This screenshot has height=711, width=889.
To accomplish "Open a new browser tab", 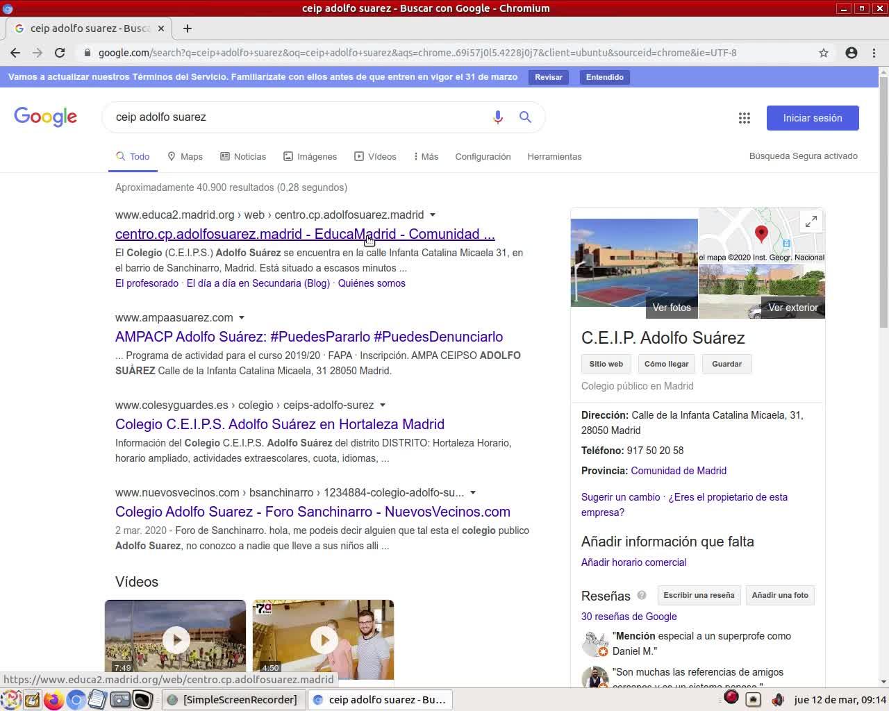I will pyautogui.click(x=188, y=28).
